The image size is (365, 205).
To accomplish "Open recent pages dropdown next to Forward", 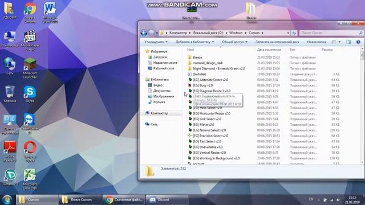I will tap(157, 33).
